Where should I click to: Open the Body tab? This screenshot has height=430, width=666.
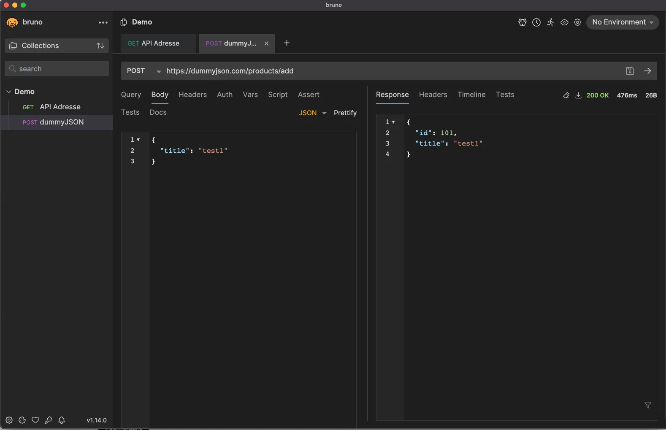click(160, 95)
